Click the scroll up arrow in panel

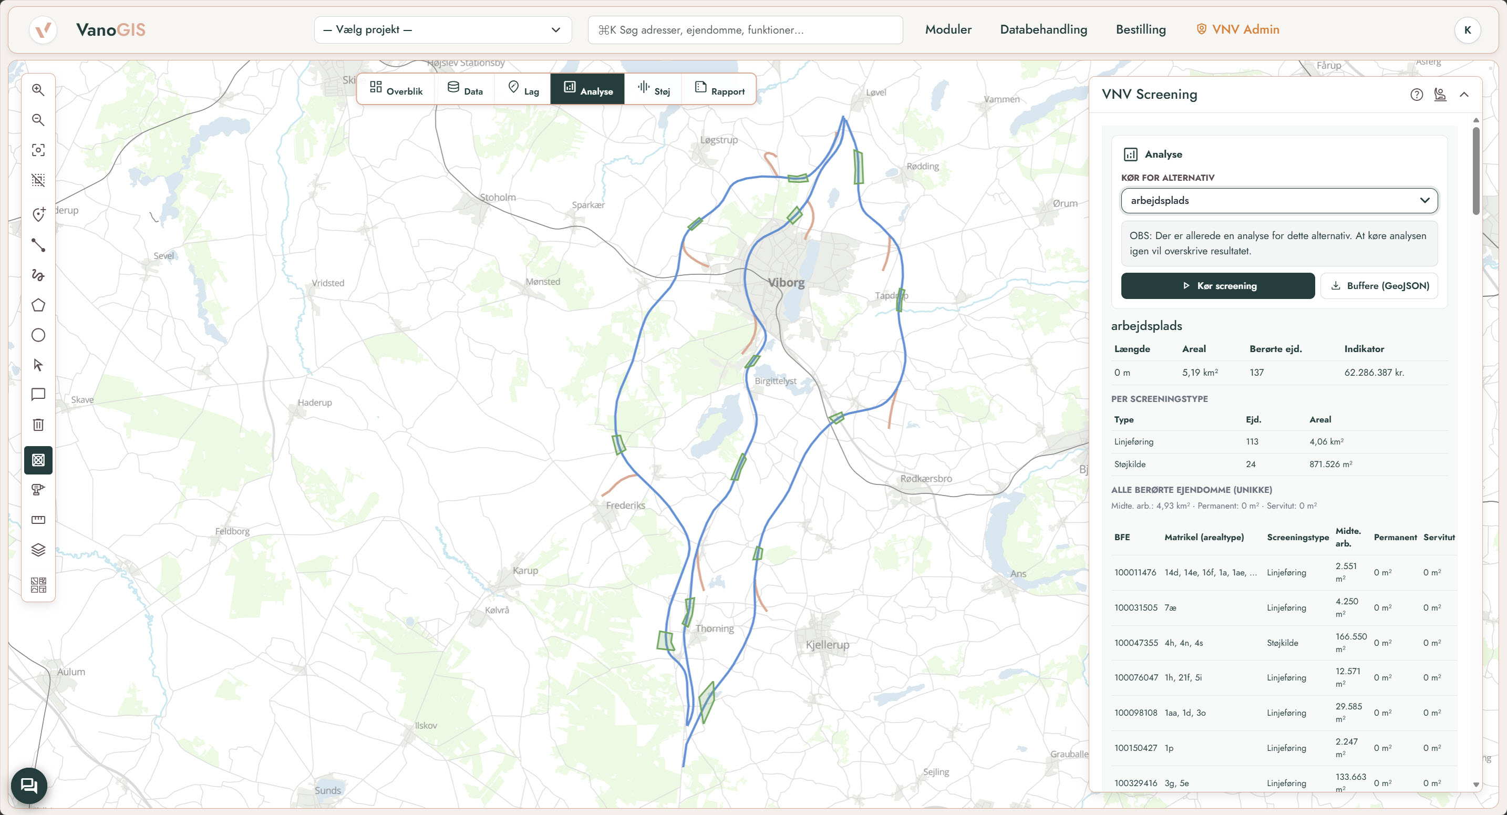(1476, 120)
